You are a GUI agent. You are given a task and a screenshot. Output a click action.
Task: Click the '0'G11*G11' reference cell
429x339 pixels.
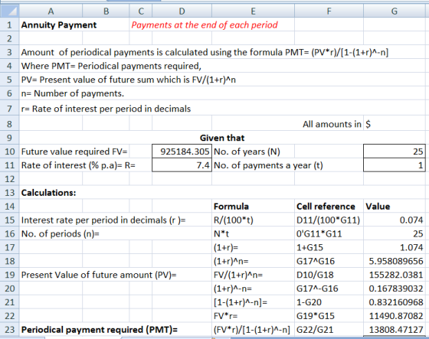(x=329, y=233)
